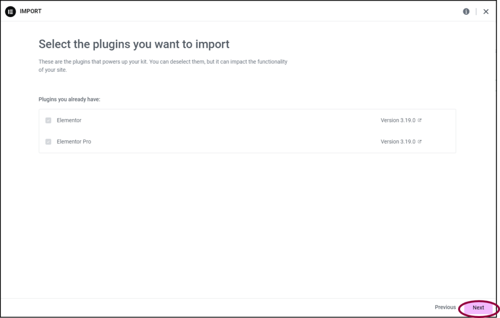This screenshot has width=500, height=318.
Task: Click the info circle icon near the close button
Action: 466,11
